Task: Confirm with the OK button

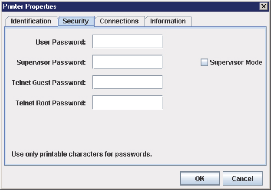Action: click(200, 179)
